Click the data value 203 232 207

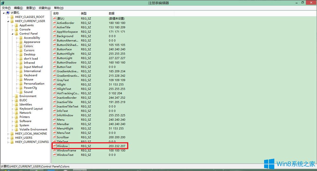tap(117, 146)
